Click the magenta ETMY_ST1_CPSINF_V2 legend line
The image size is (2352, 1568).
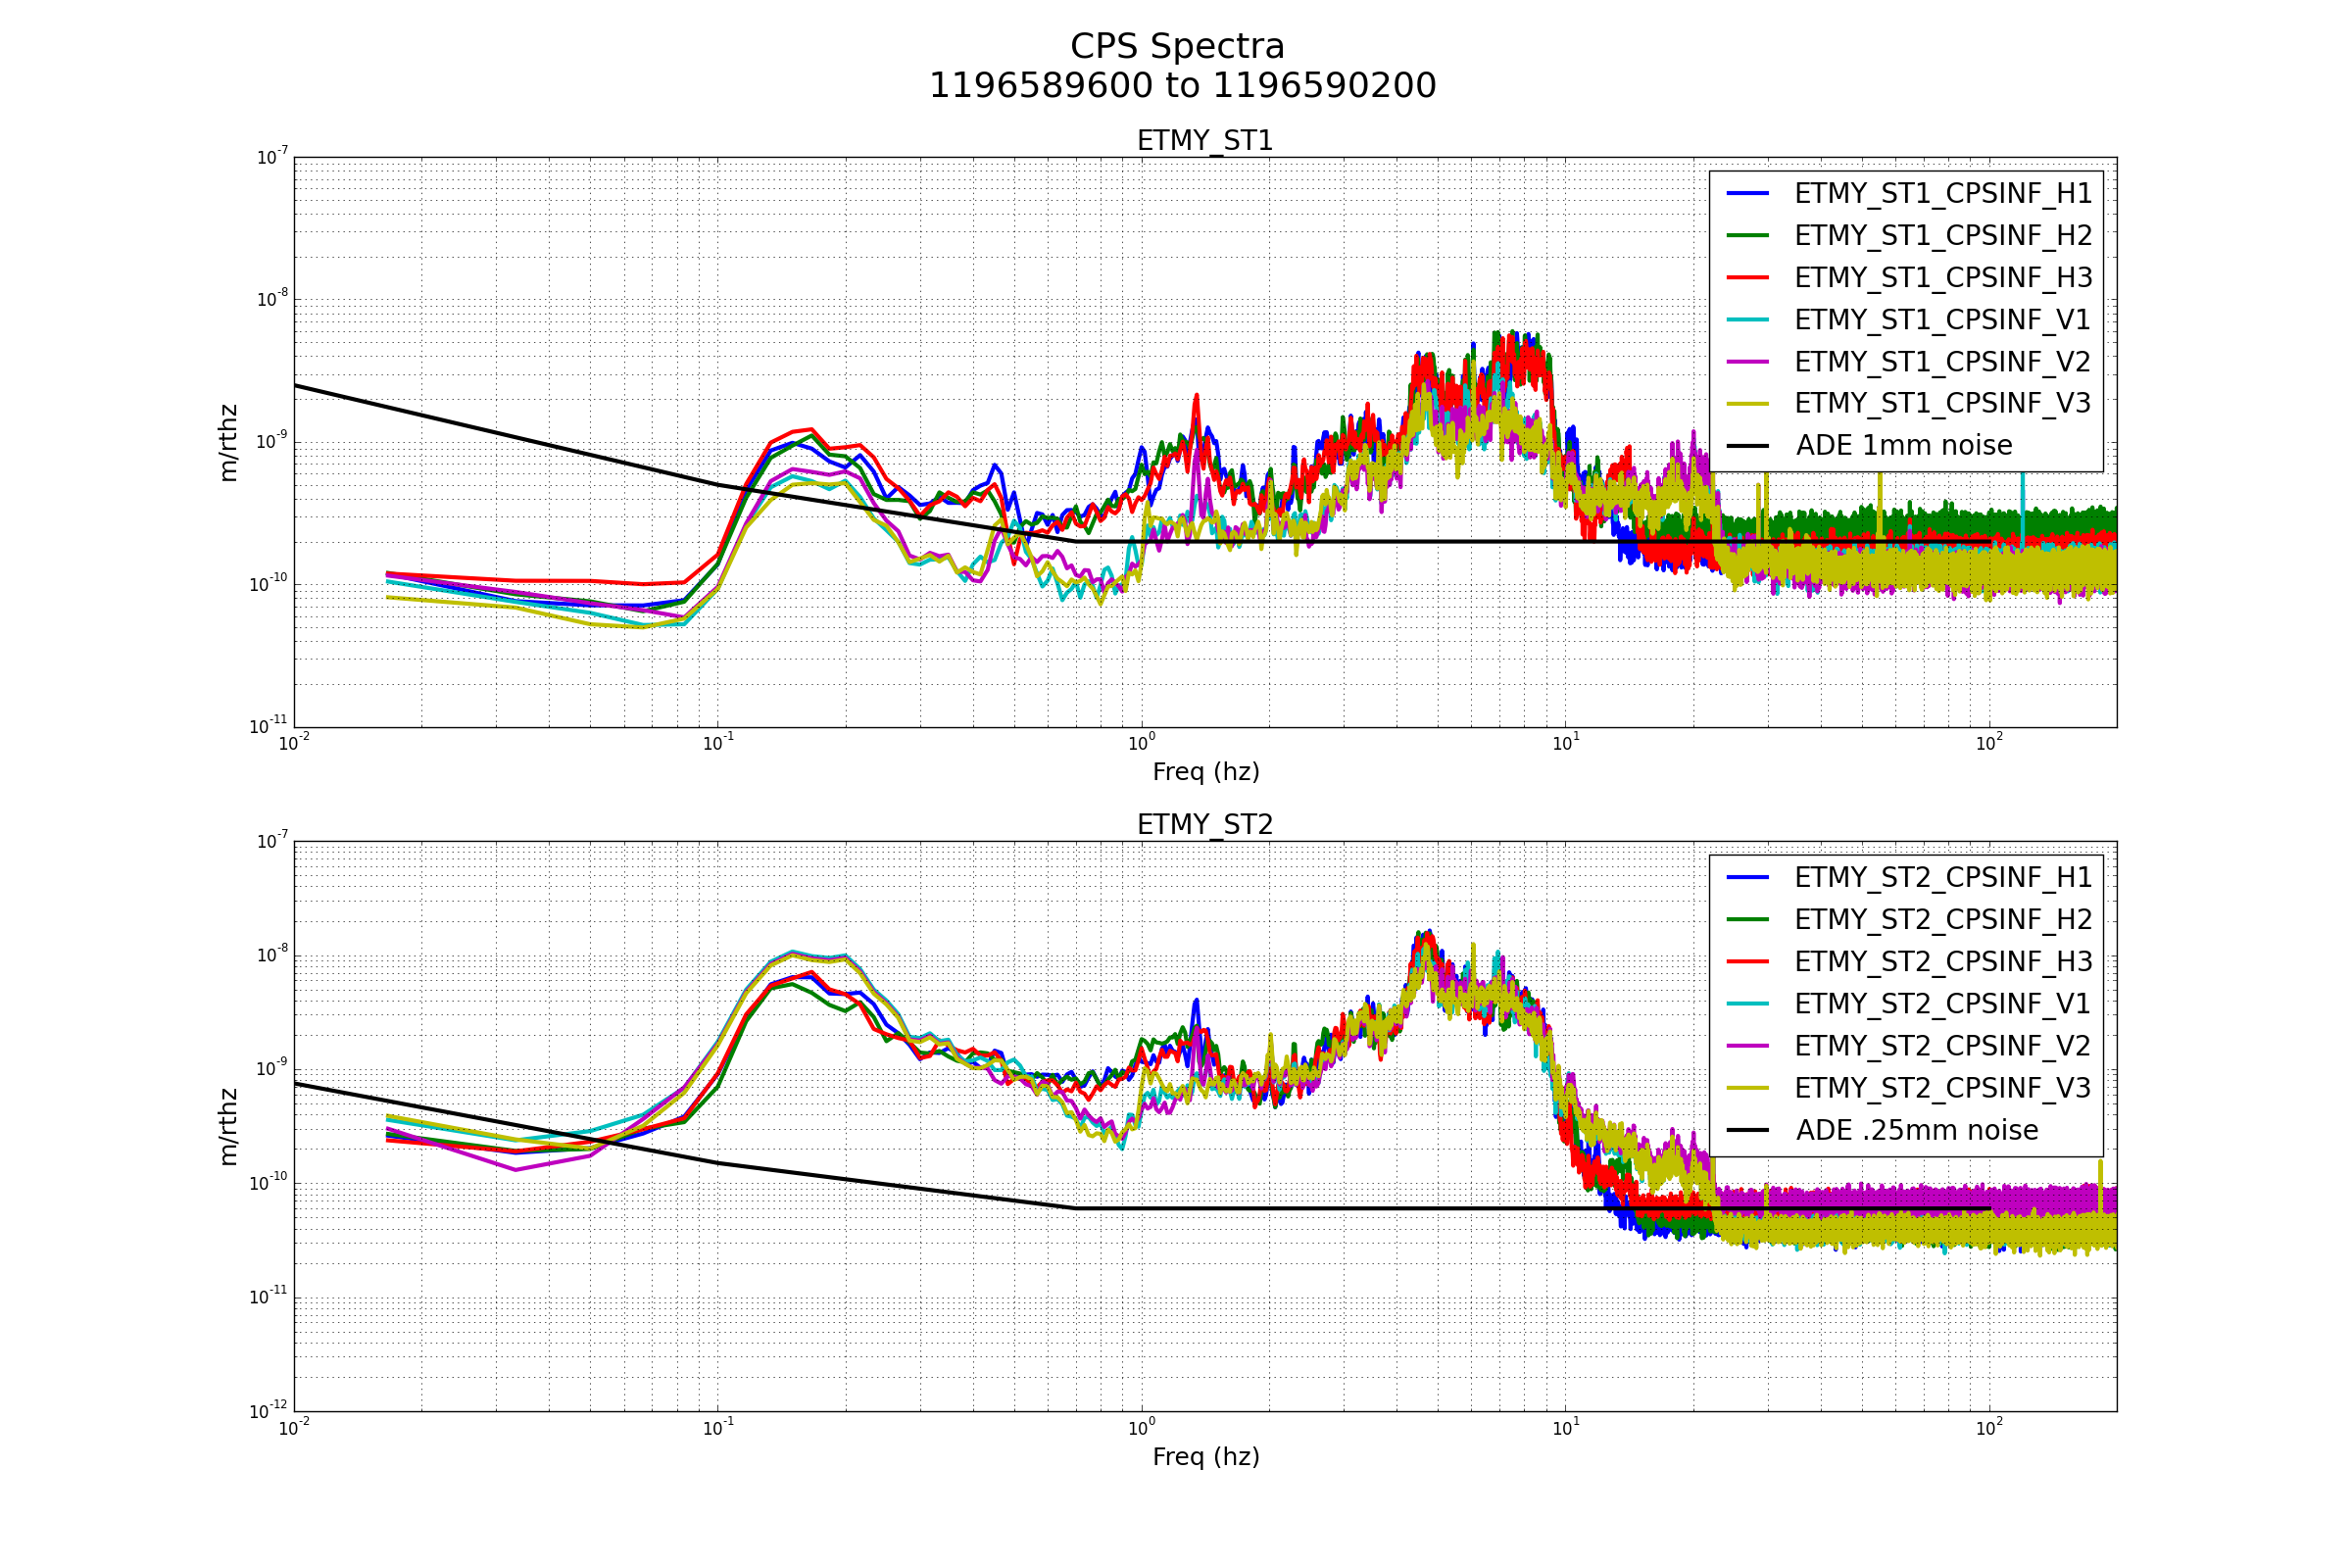coord(1748,362)
